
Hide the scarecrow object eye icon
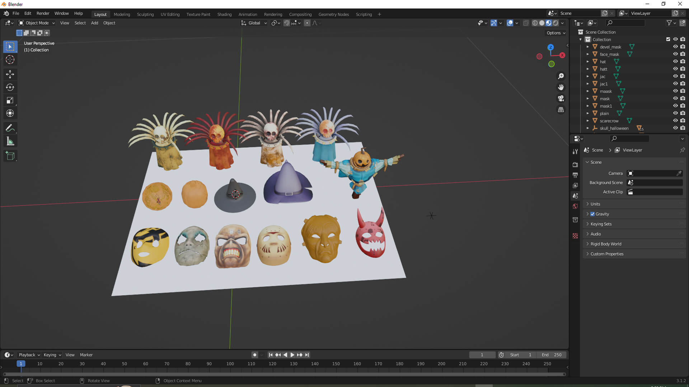click(675, 120)
